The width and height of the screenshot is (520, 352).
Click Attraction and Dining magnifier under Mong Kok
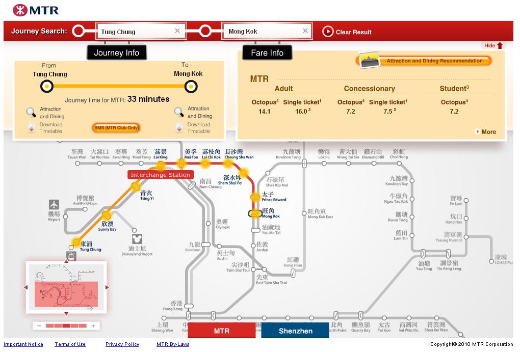(x=179, y=113)
